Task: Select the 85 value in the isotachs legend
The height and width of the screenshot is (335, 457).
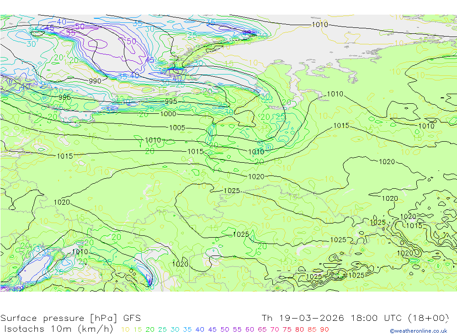Action: 312,330
